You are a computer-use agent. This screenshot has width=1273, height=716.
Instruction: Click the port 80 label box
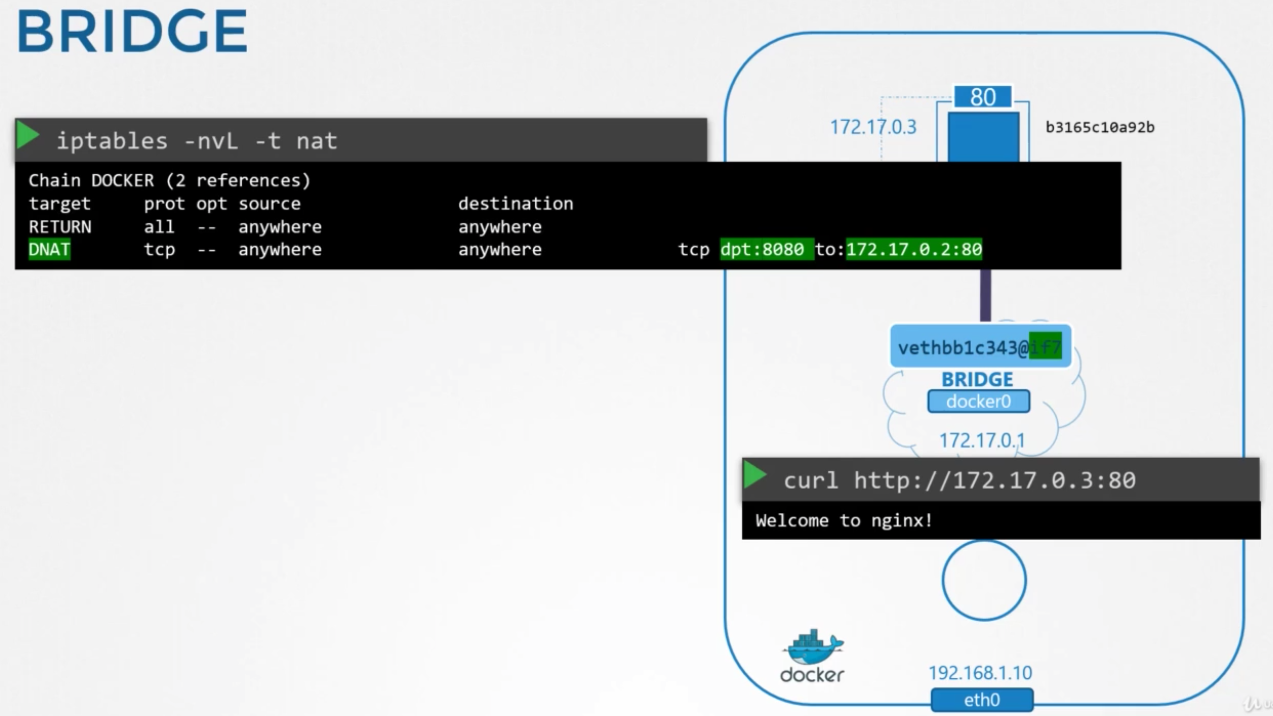coord(982,97)
